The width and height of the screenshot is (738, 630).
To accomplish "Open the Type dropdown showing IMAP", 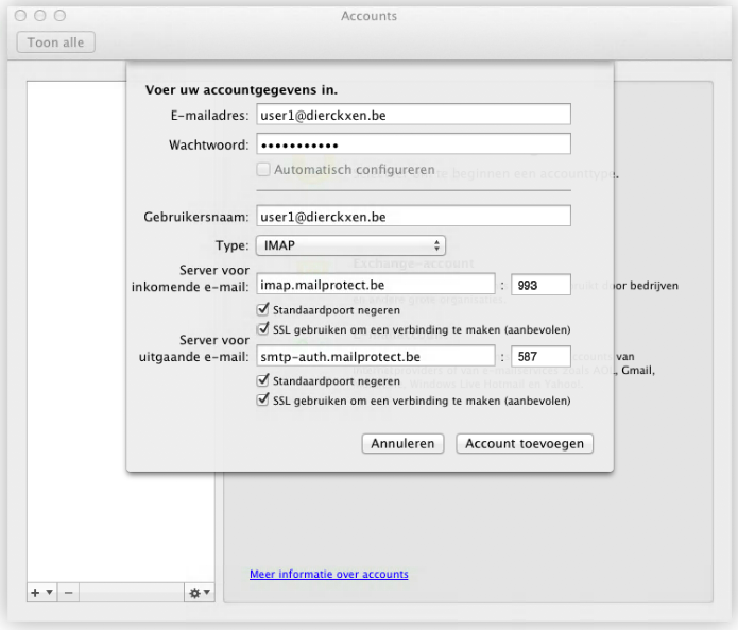I will click(350, 245).
